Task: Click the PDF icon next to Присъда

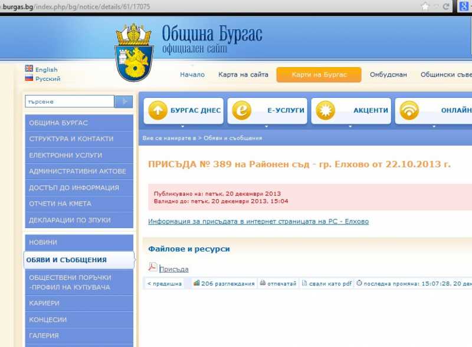Action: coord(152,267)
